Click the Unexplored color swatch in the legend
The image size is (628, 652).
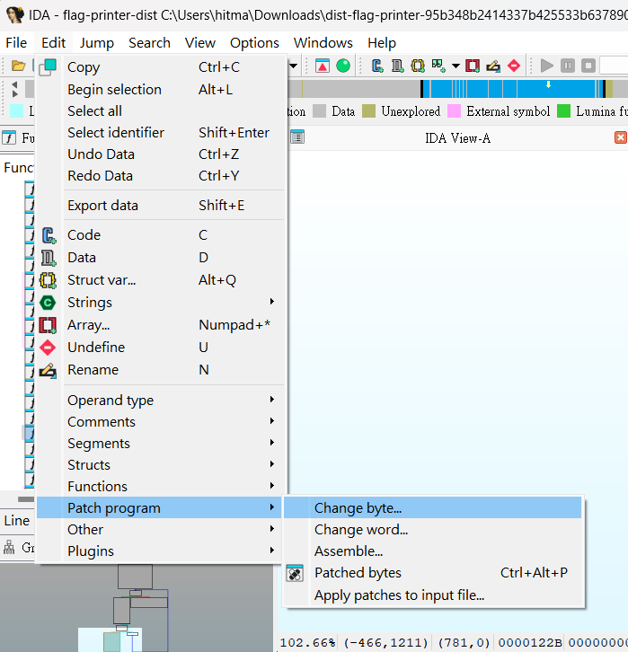coord(368,111)
